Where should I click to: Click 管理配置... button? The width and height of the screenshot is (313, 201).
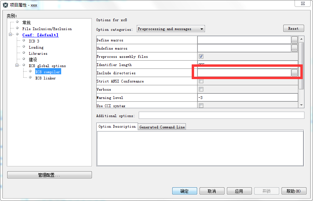pyautogui.click(x=49, y=175)
